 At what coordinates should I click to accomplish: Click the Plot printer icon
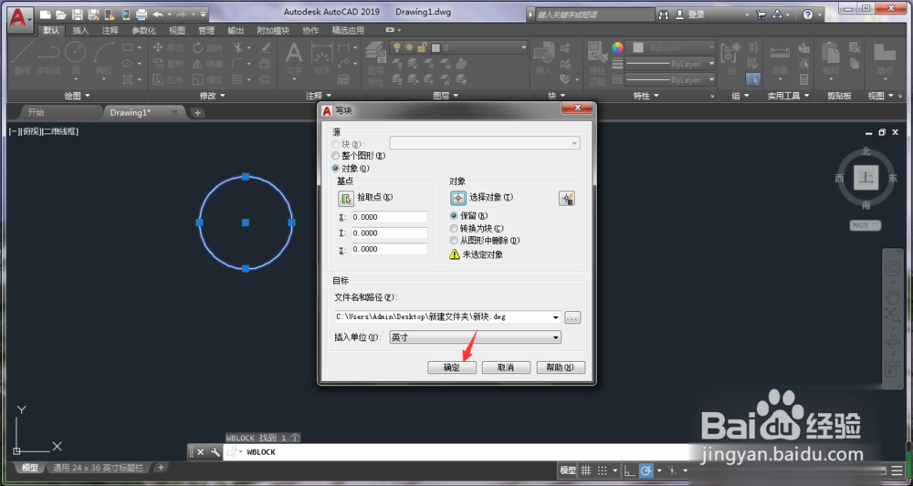[141, 15]
